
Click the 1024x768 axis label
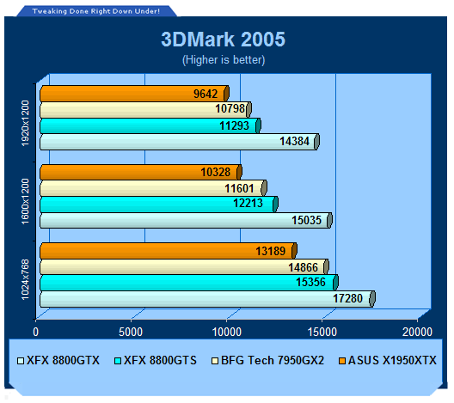(25, 280)
